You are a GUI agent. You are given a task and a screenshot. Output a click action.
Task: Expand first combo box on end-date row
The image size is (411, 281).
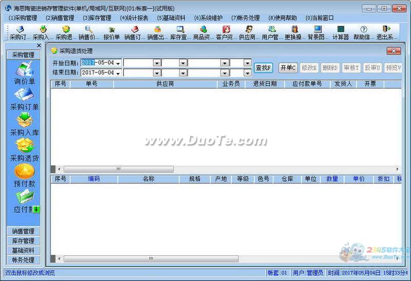(157, 73)
